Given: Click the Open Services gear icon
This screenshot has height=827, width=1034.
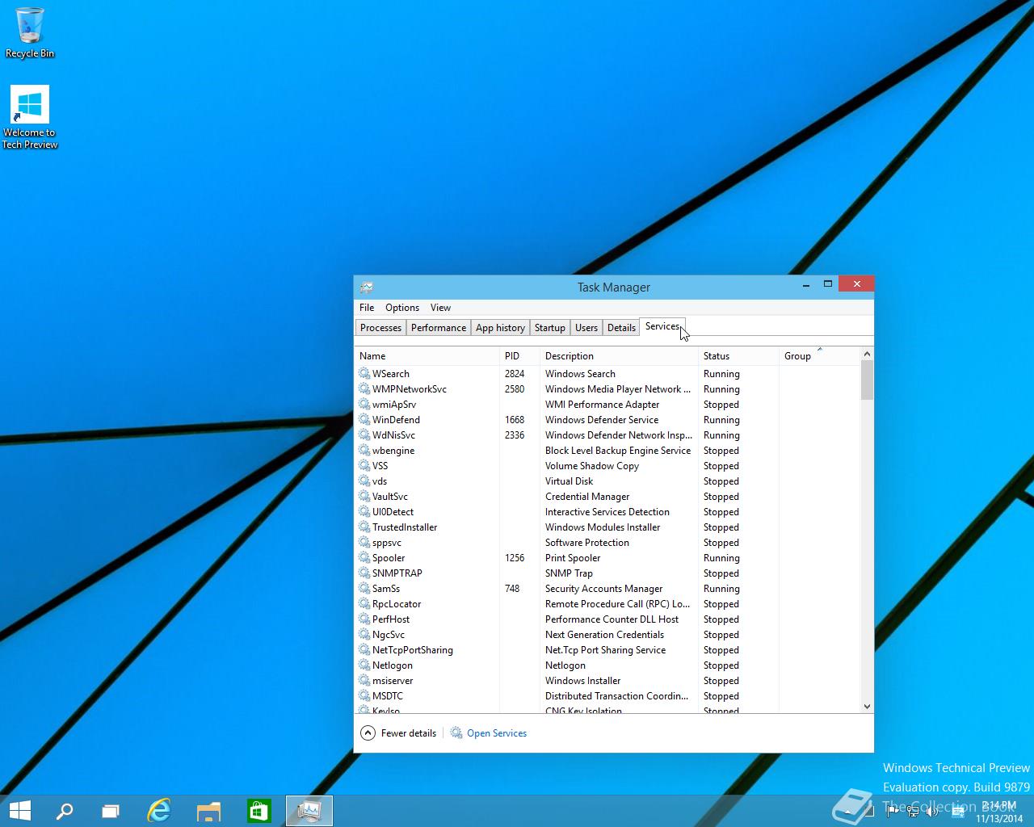Looking at the screenshot, I should (x=456, y=733).
